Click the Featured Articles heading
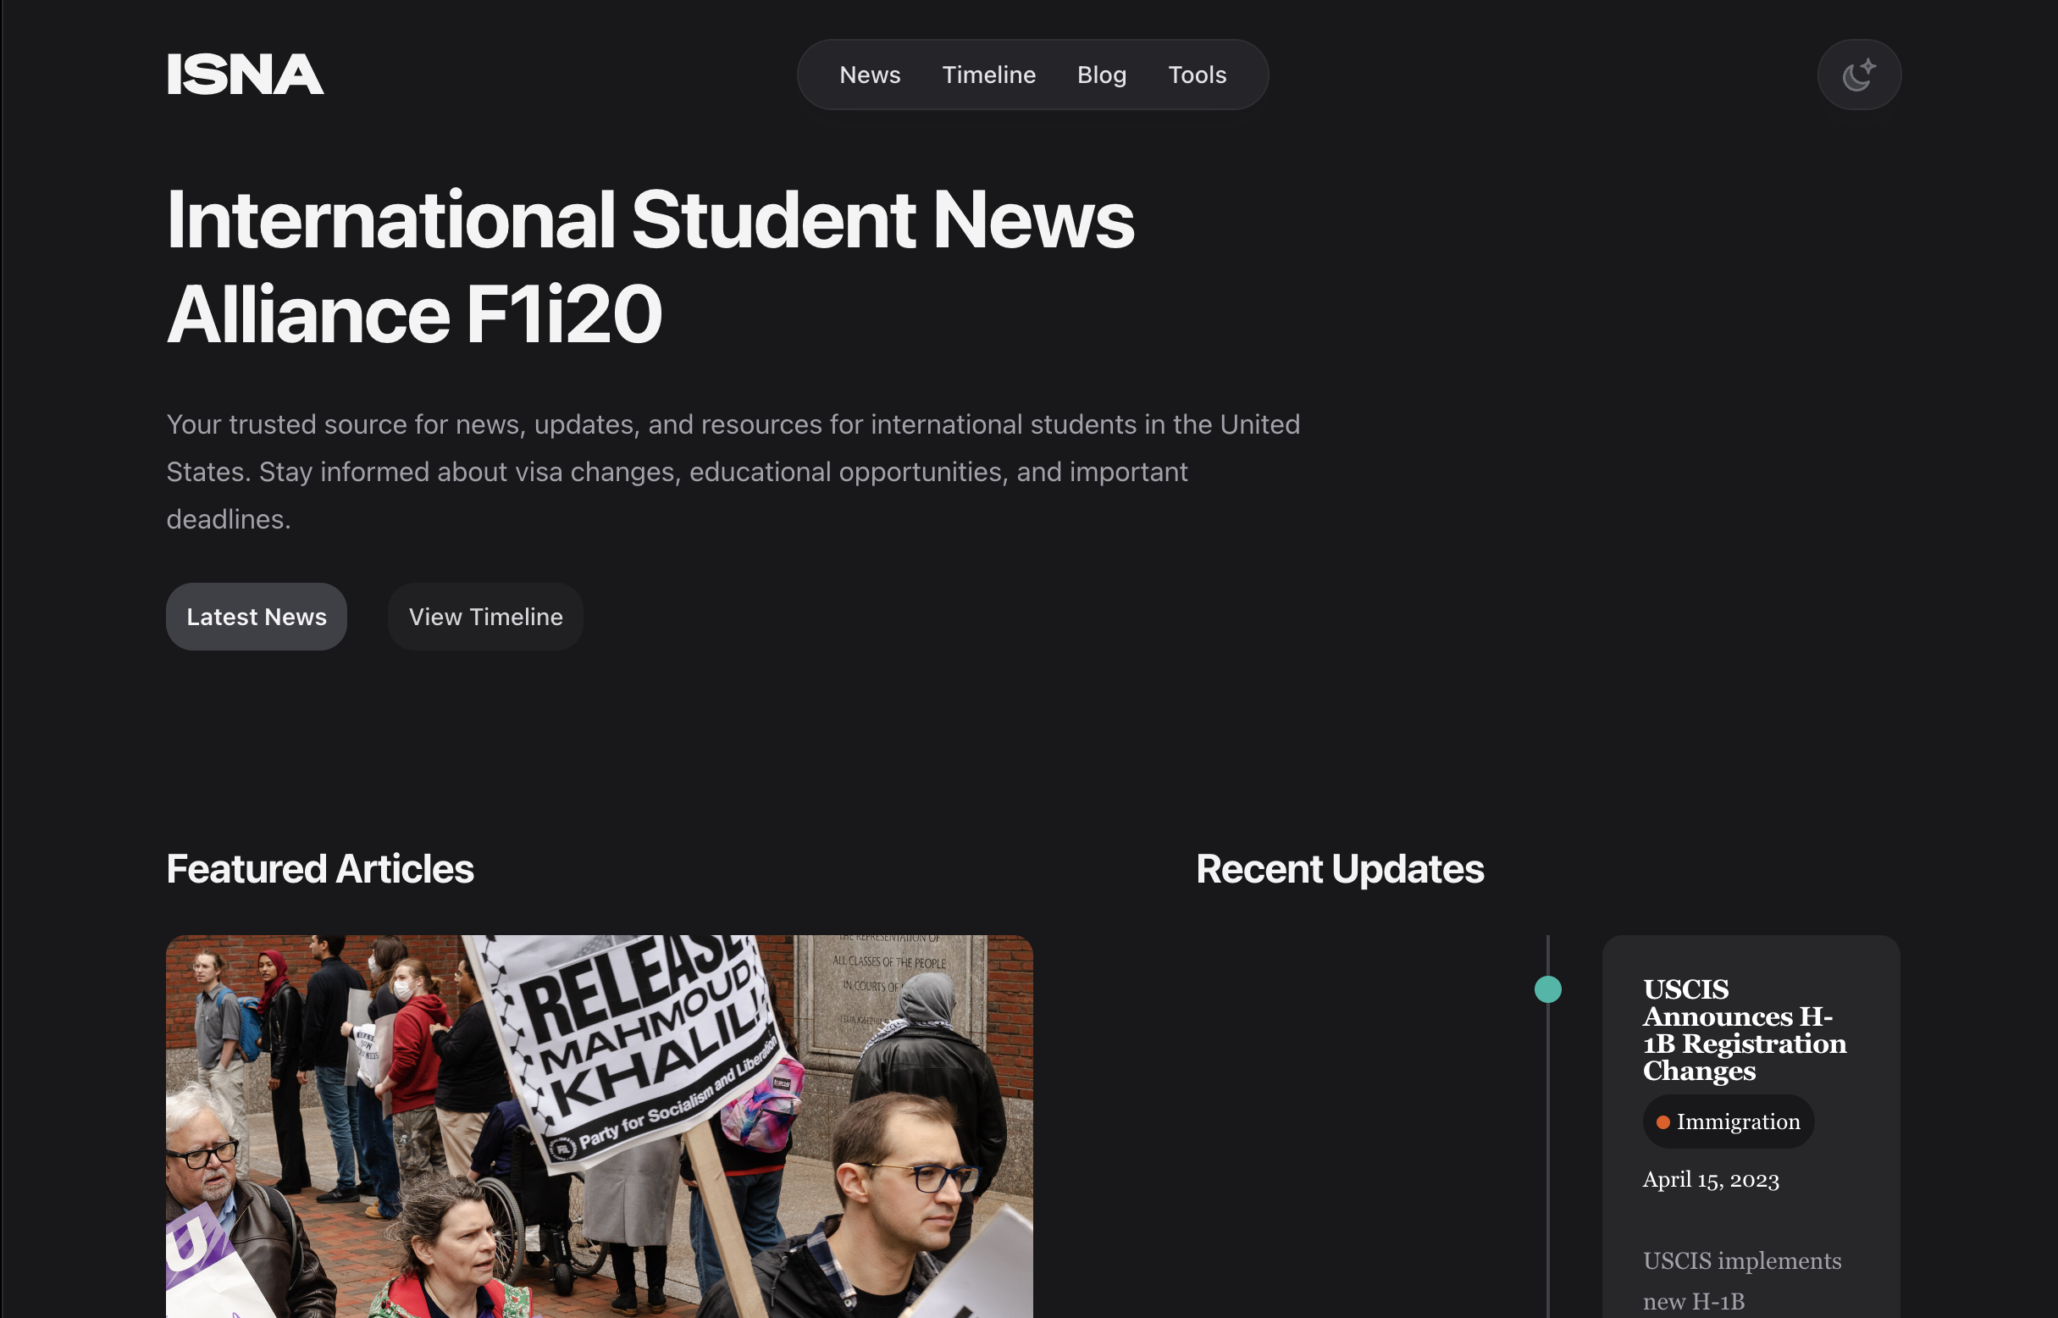This screenshot has height=1318, width=2058. 319,869
